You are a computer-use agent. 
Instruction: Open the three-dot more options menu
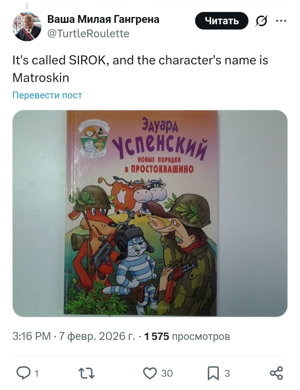coord(281,21)
